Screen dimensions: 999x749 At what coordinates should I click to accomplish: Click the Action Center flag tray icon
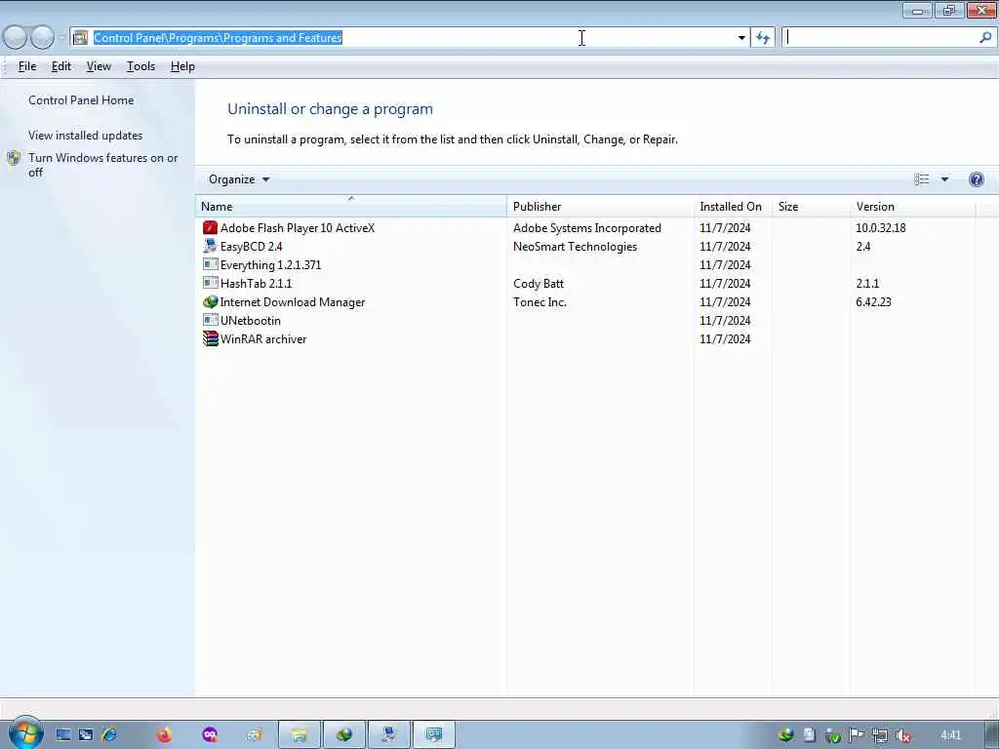pyautogui.click(x=857, y=735)
